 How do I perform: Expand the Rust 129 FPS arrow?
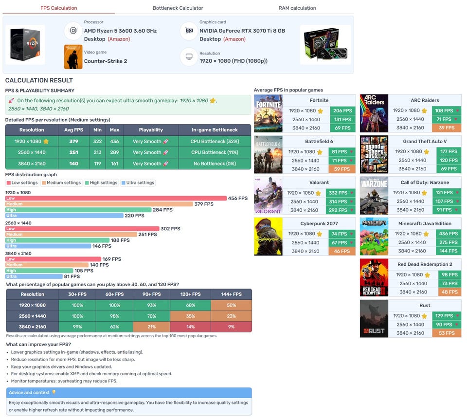click(457, 316)
